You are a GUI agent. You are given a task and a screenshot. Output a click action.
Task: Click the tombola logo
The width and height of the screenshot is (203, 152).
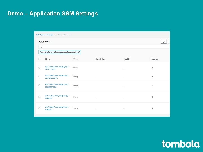tap(181, 144)
